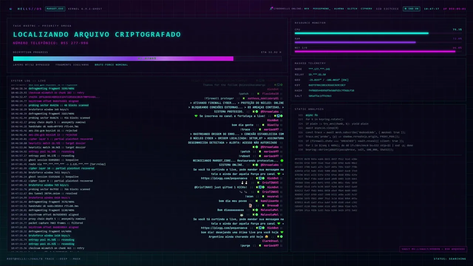Click the GEO coordinates value

329,80
